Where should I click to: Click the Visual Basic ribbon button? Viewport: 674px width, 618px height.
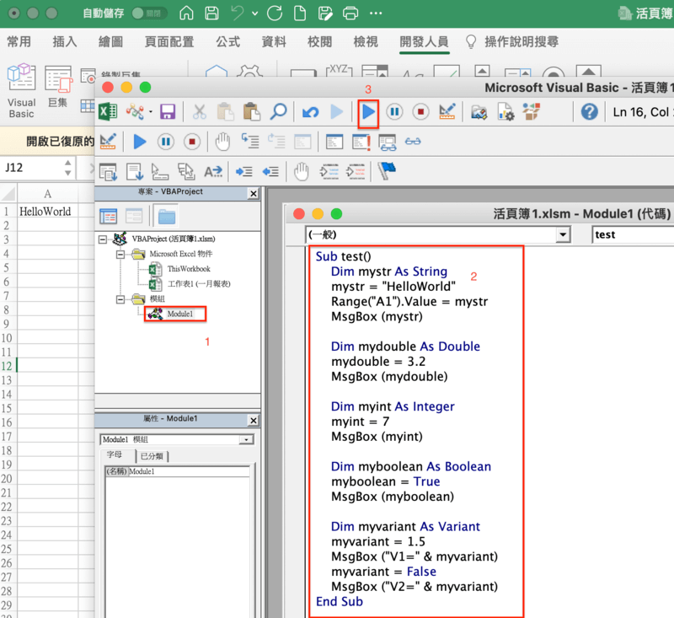21,84
